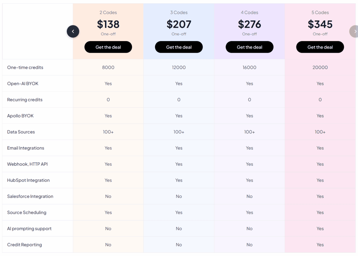This screenshot has height=257, width=358.
Task: Select the "3 Codes" column heading
Action: click(x=179, y=13)
